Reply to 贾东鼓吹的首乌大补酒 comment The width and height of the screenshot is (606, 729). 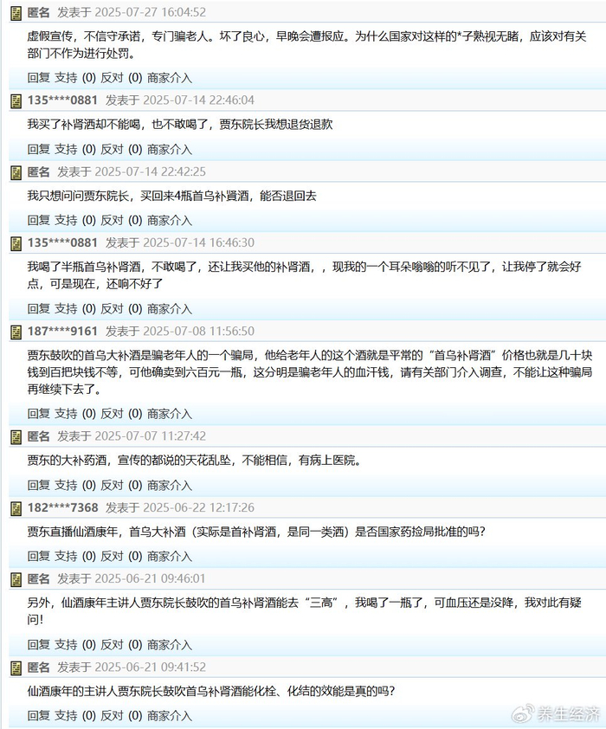[39, 413]
